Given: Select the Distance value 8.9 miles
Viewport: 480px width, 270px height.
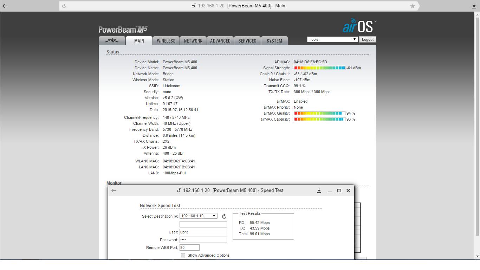Looking at the screenshot, I should 179,135.
